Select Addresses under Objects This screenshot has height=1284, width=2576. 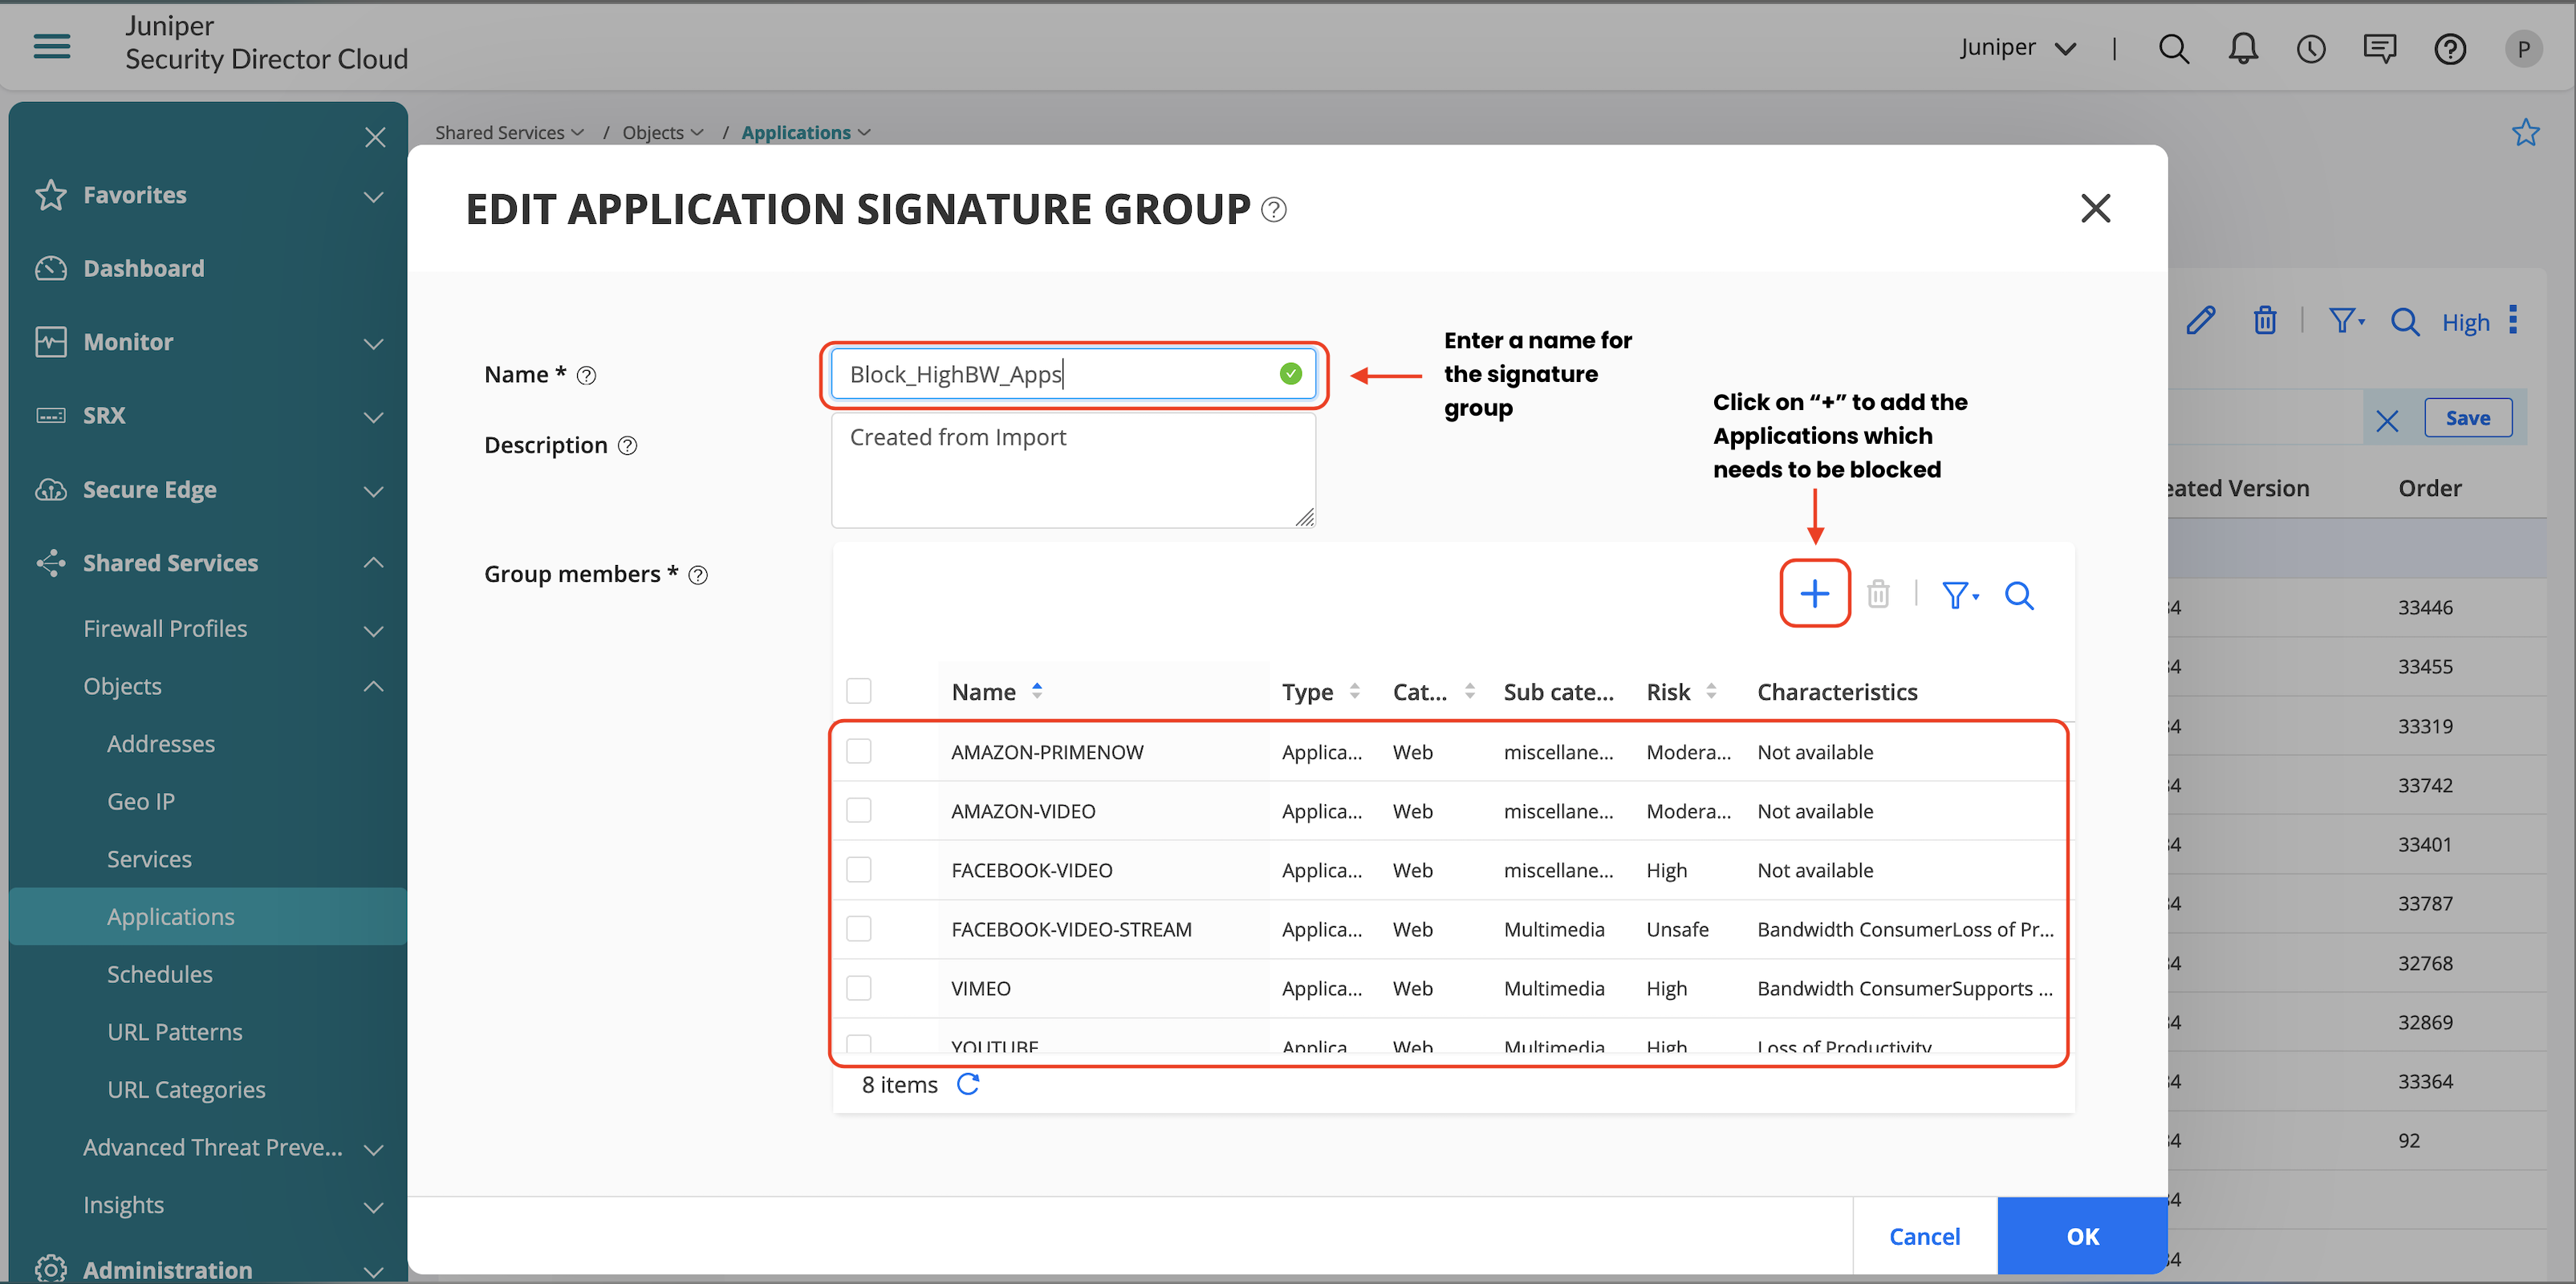tap(161, 743)
